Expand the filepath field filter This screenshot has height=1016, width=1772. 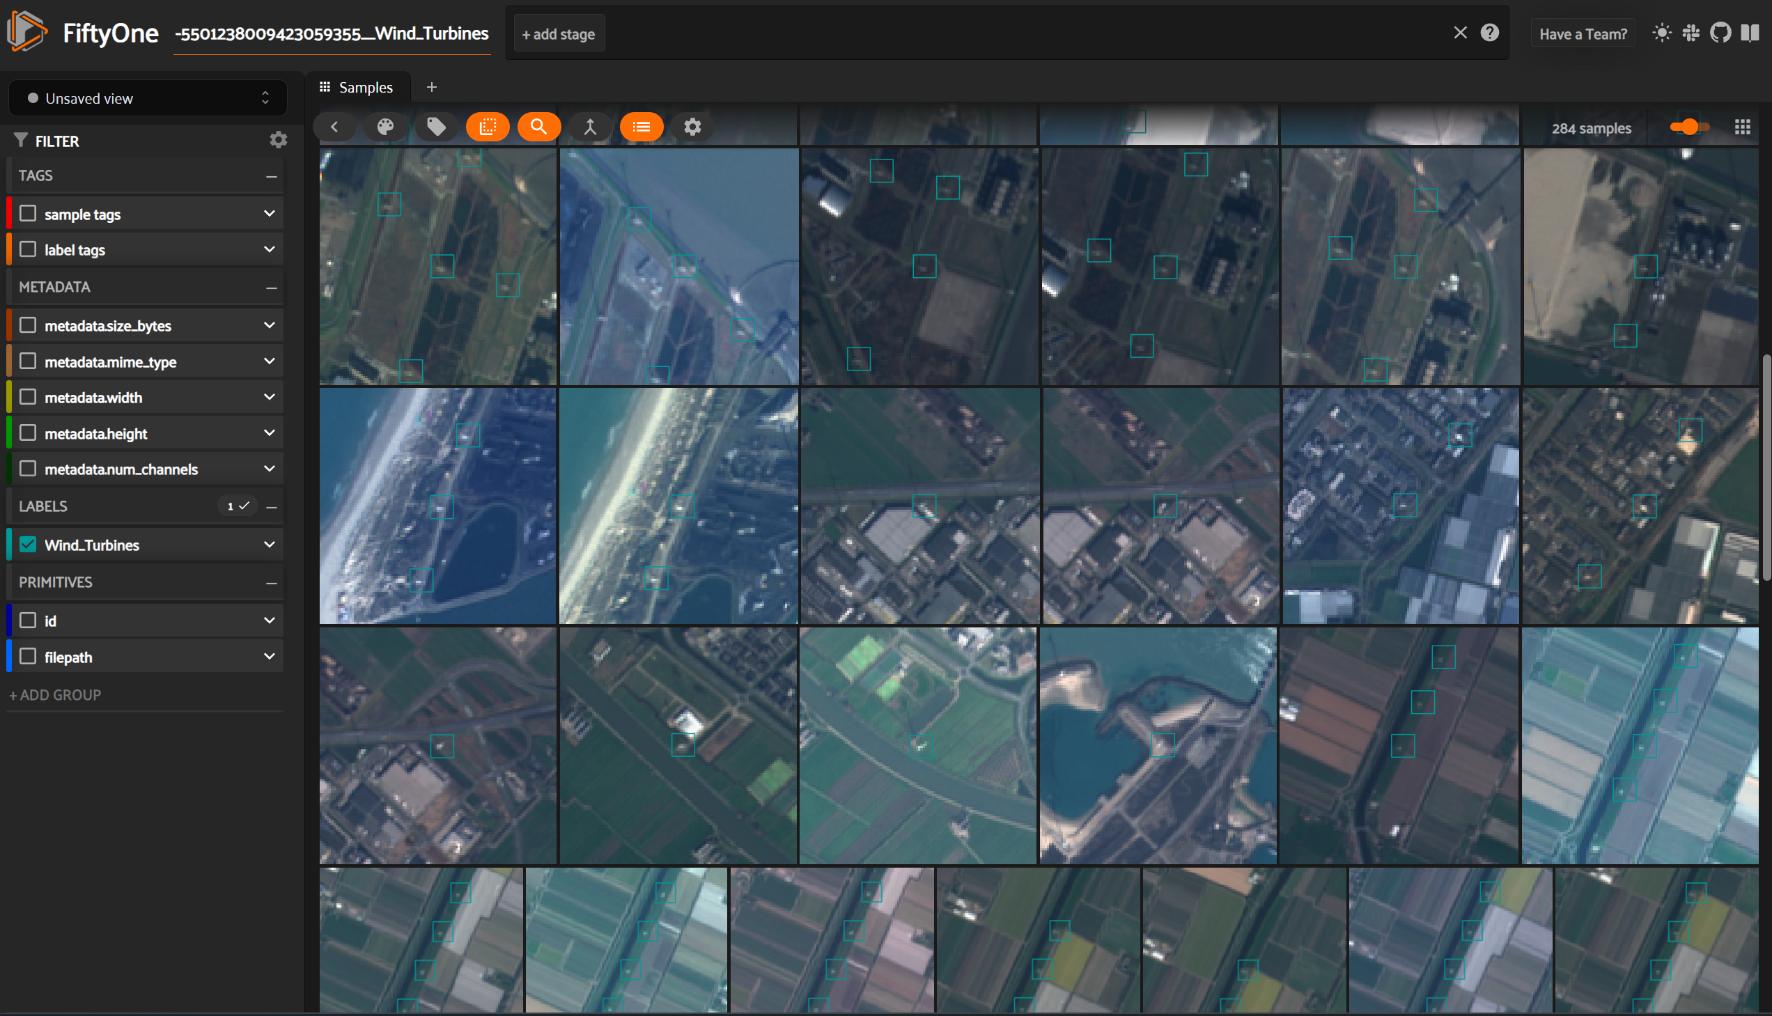pos(270,657)
